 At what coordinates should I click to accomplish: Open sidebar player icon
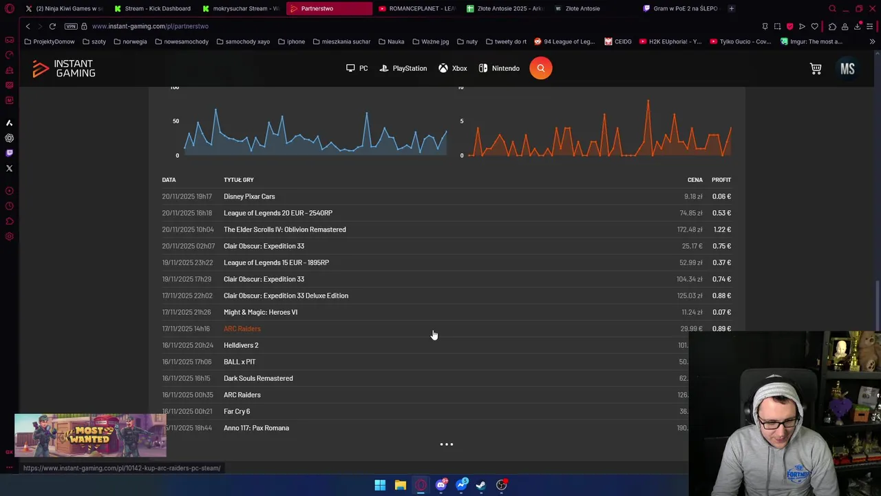pos(9,191)
